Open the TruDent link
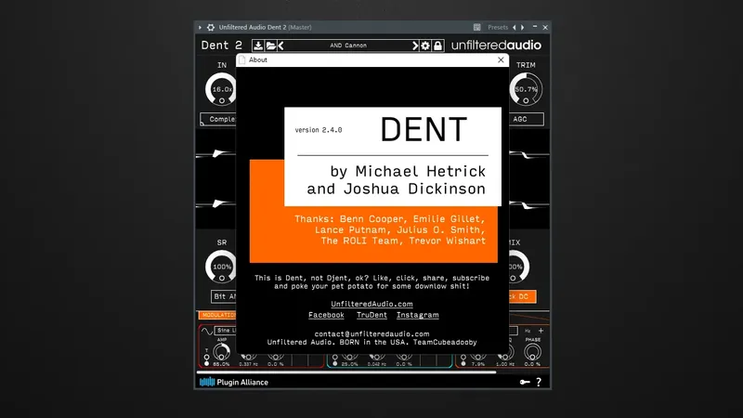 pyautogui.click(x=371, y=315)
